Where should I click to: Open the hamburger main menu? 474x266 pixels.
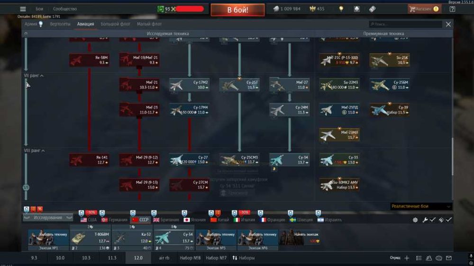tap(23, 9)
